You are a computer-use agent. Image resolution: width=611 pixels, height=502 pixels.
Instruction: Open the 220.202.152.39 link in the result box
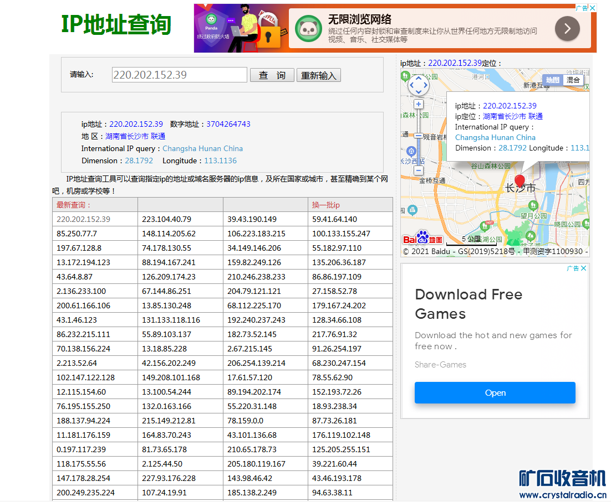(x=136, y=124)
